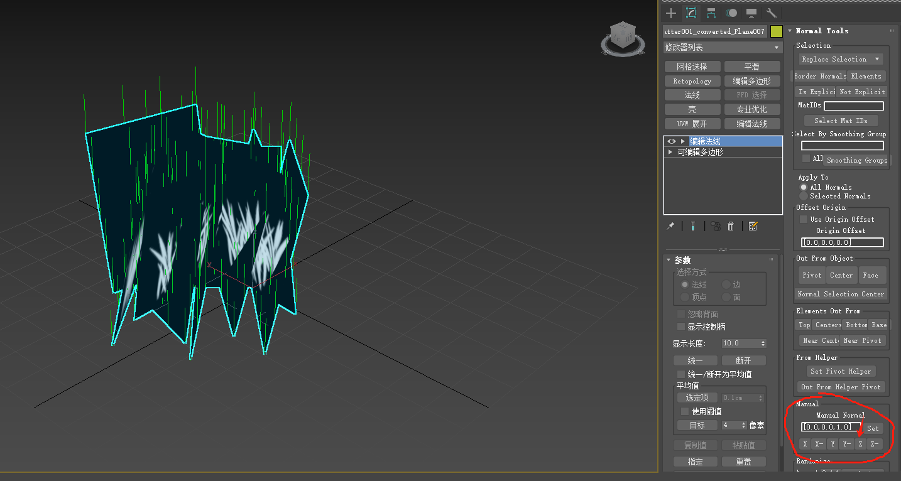
Task: Remove modifier with the trash icon
Action: click(731, 226)
